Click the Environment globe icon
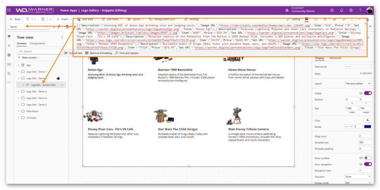Image resolution: width=380 pixels, height=190 pixels. click(x=287, y=10)
